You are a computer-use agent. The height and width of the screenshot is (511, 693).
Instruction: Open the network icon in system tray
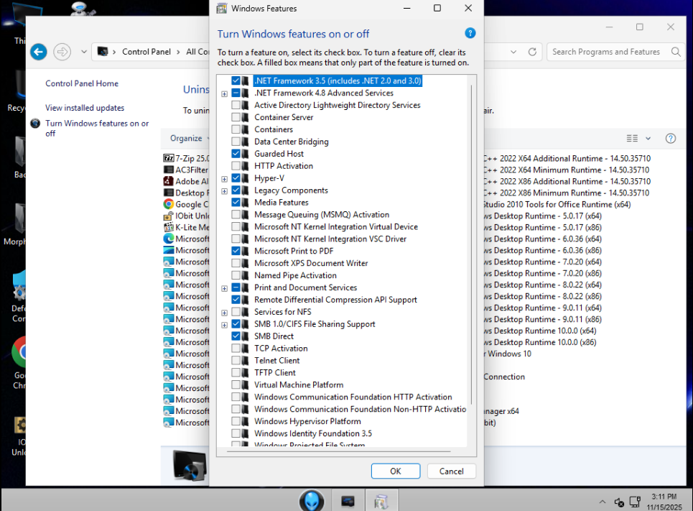pyautogui.click(x=634, y=502)
